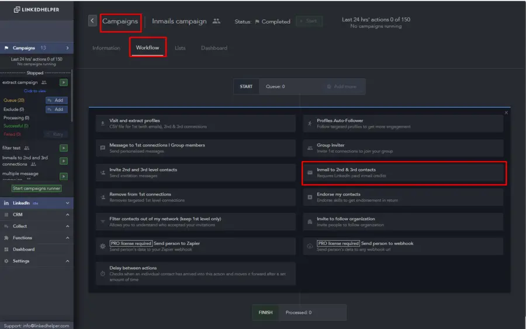Expand the Campaigns sidebar chevron
This screenshot has height=329, width=526.
click(67, 48)
